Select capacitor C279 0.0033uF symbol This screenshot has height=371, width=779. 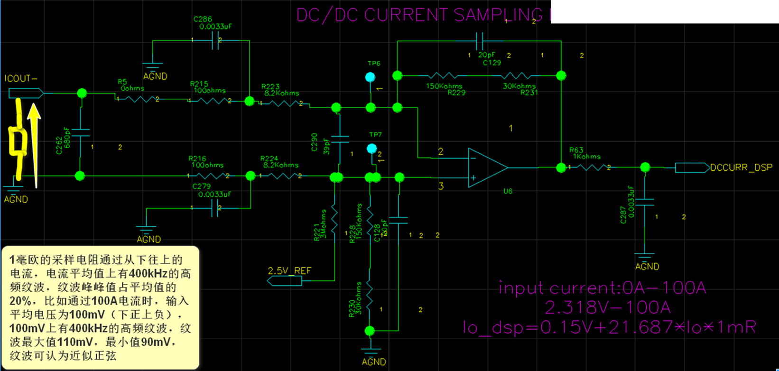point(214,208)
